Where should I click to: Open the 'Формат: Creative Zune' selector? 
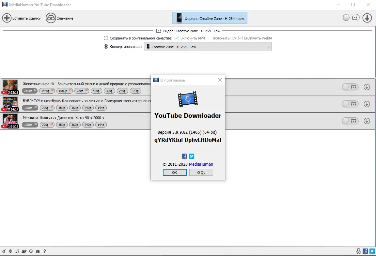pyautogui.click(x=210, y=18)
